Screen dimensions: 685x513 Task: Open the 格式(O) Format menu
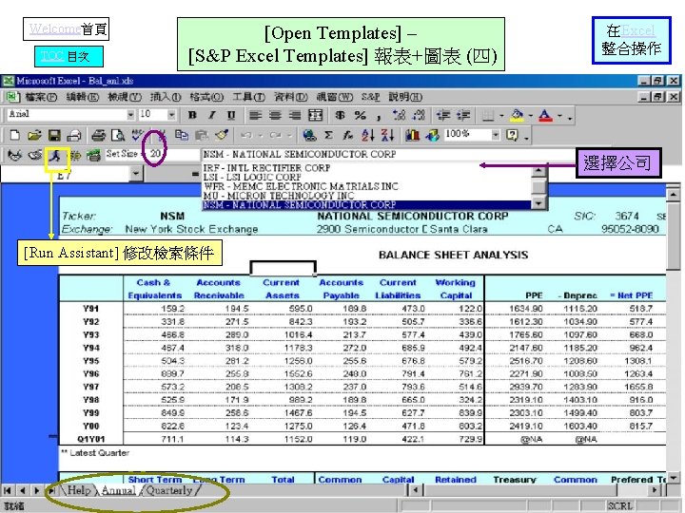206,97
